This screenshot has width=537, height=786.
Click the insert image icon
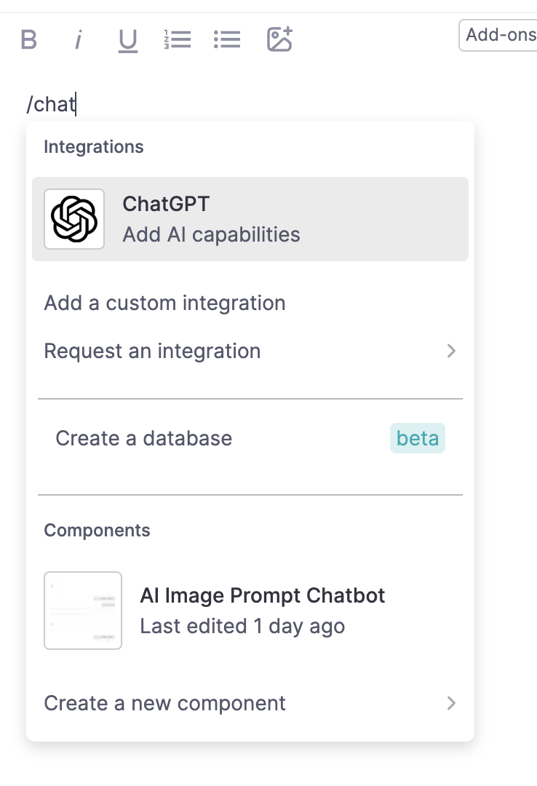[x=279, y=39]
